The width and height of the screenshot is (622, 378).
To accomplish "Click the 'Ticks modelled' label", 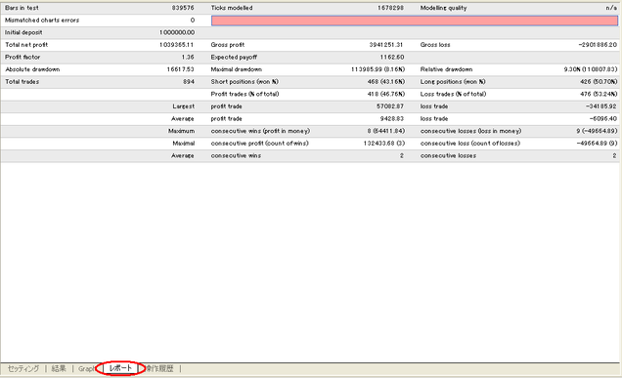I will point(232,8).
